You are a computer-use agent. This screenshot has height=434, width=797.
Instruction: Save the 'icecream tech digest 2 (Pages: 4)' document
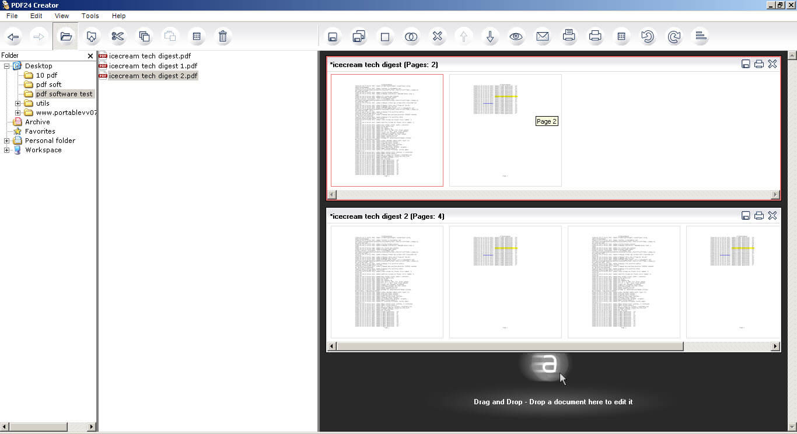(x=746, y=216)
